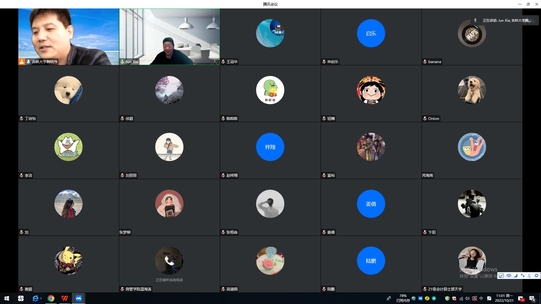Click the IME user account icon
This screenshot has width=541, height=304.
pos(529,276)
